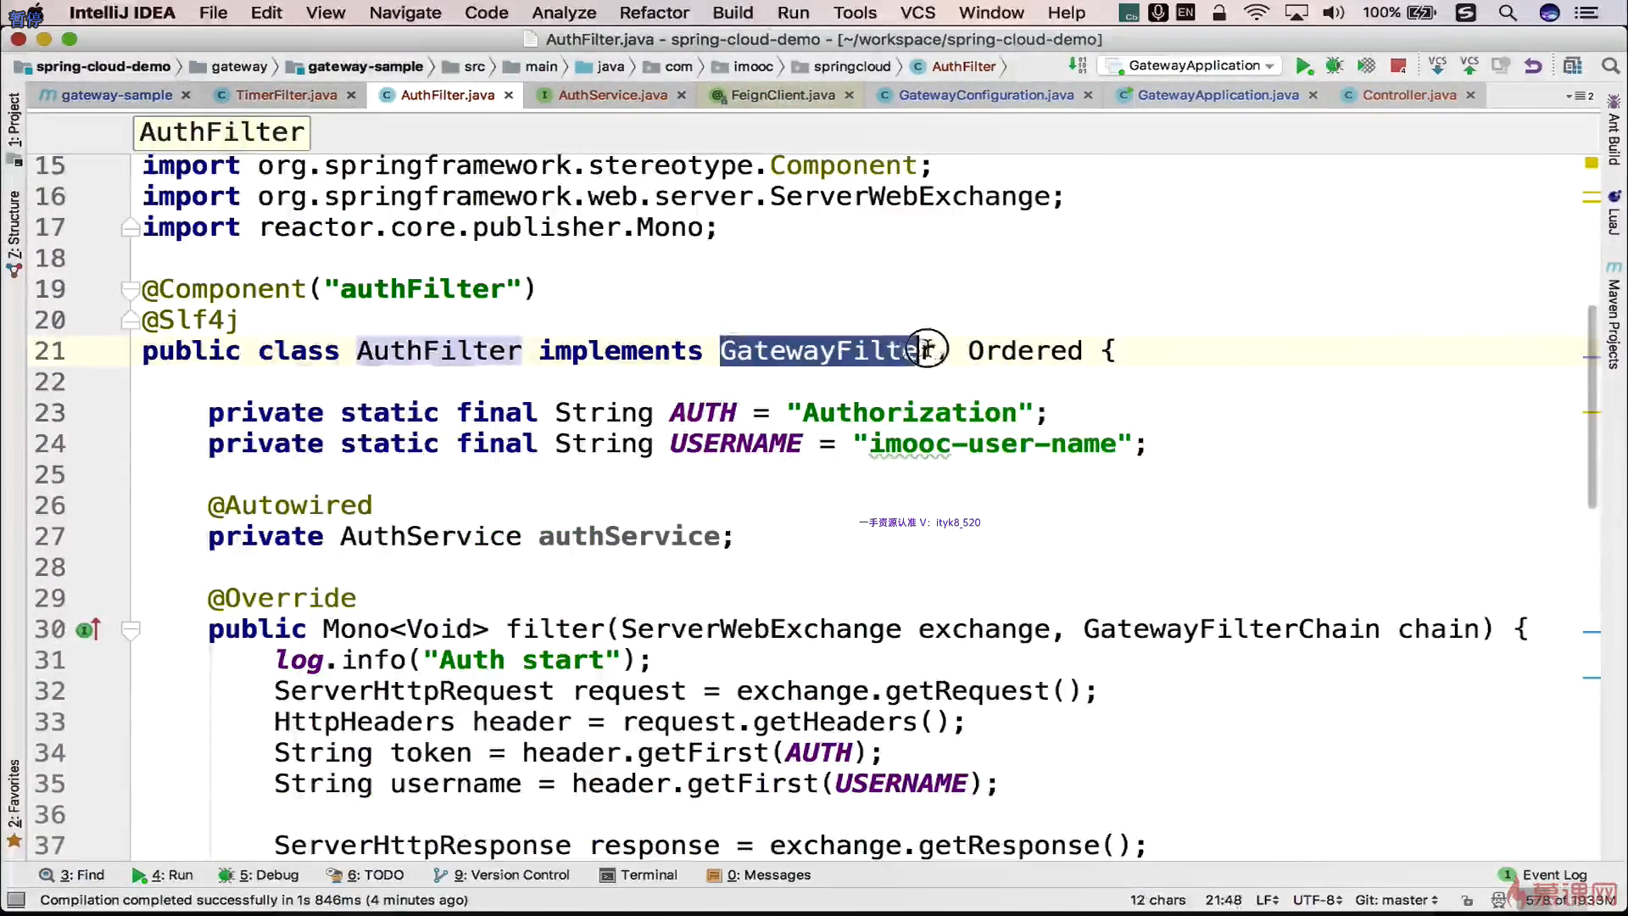Switch to the AuthService.java tab
The image size is (1628, 916).
[612, 95]
